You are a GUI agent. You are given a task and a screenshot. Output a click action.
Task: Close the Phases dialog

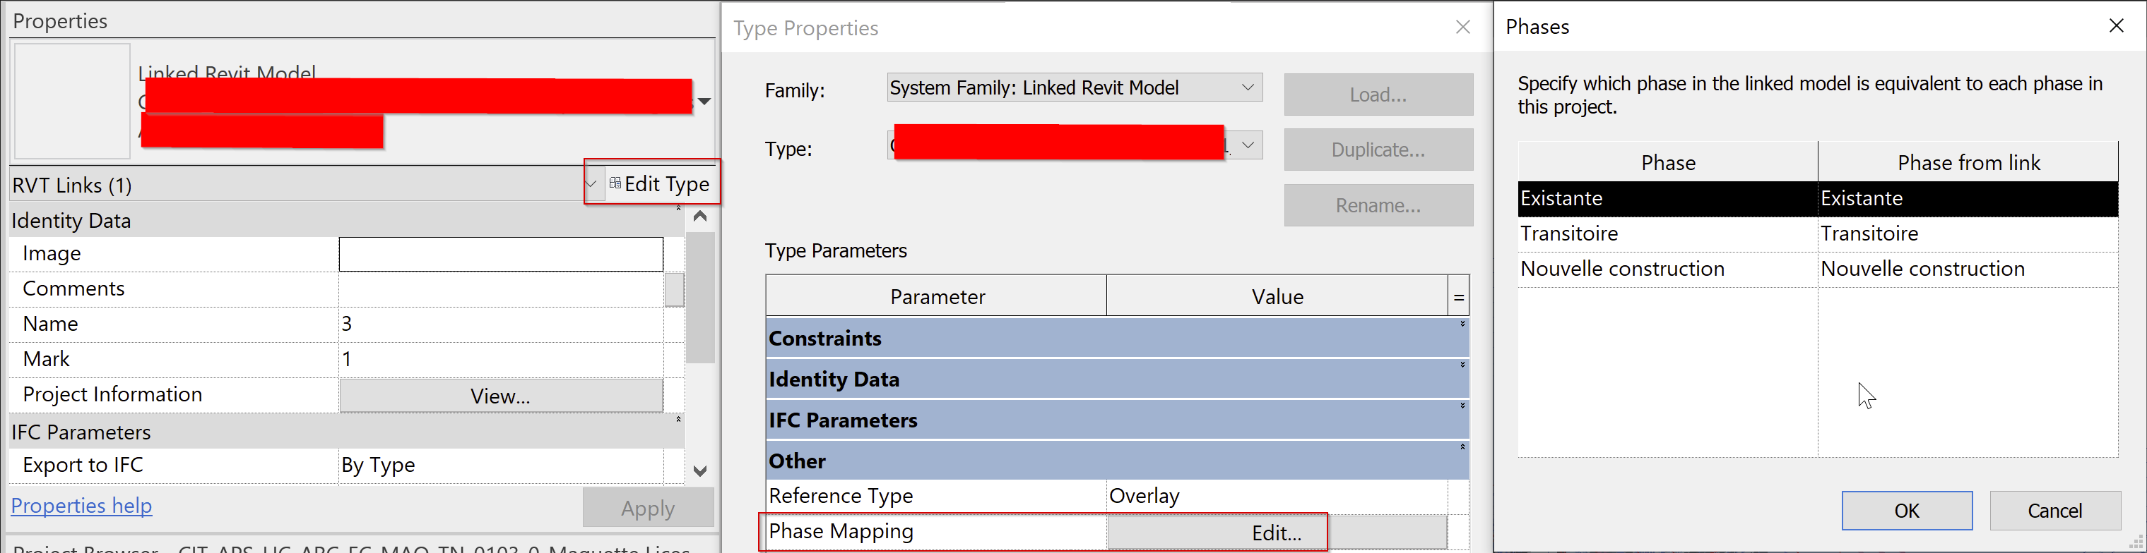tap(2115, 27)
